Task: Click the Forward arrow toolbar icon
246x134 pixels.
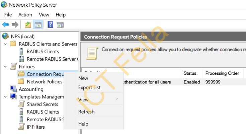Action: point(15,24)
